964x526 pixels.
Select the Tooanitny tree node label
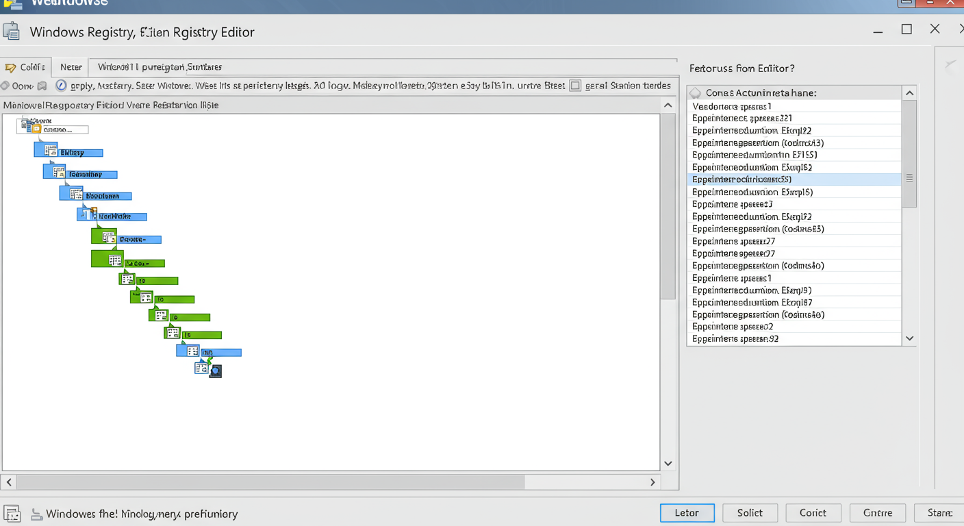click(92, 175)
